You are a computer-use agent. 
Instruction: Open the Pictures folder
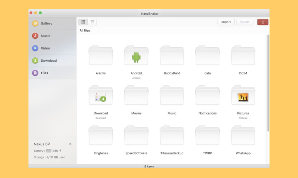pos(243,96)
